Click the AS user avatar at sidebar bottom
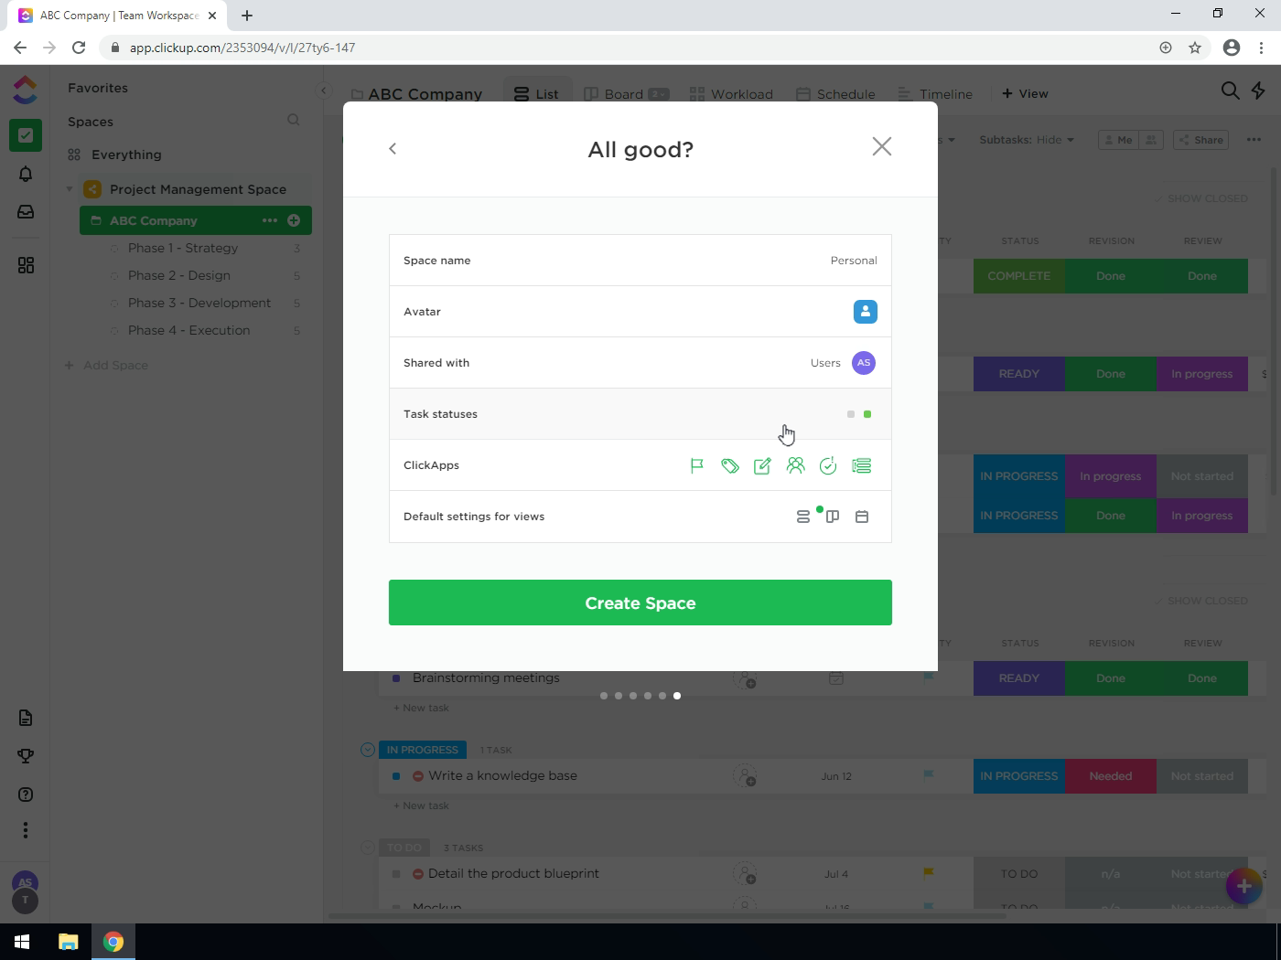 (x=25, y=882)
